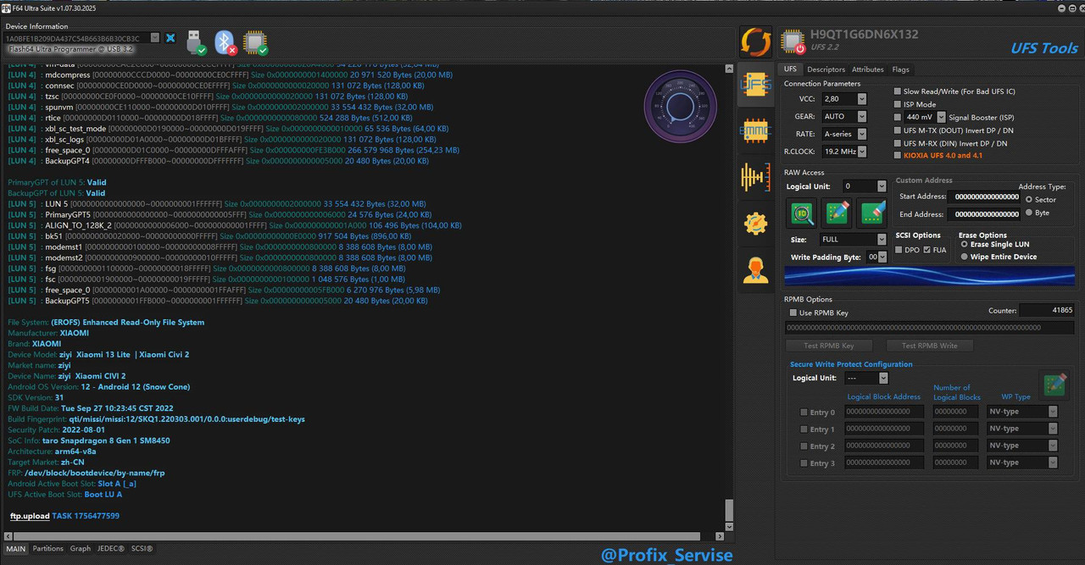Select the UFS tab
Viewport: 1085px width, 565px height.
(790, 69)
